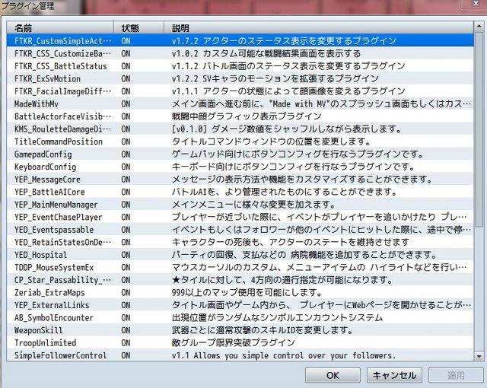The image size is (487, 388).
Task: Click description '戦闘中顔グラフィック表示プラグイン'
Action: coord(247,116)
